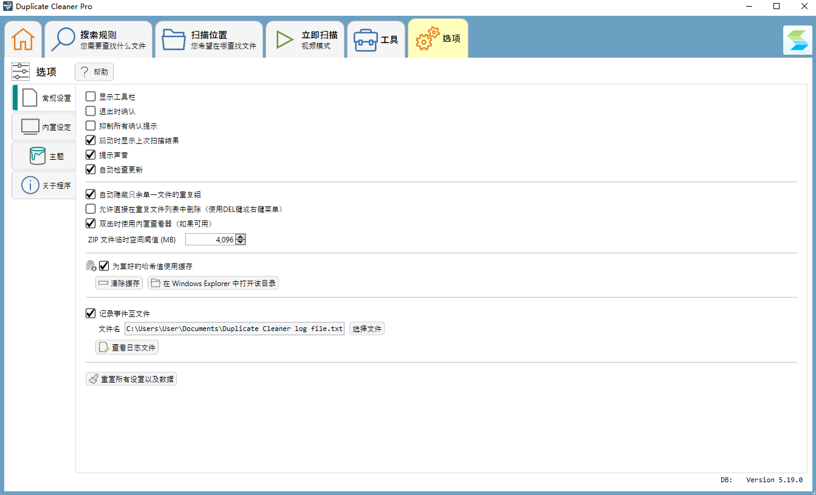816x495 pixels.
Task: Increase the ZIP threshold value with up arrow
Action: tap(241, 237)
